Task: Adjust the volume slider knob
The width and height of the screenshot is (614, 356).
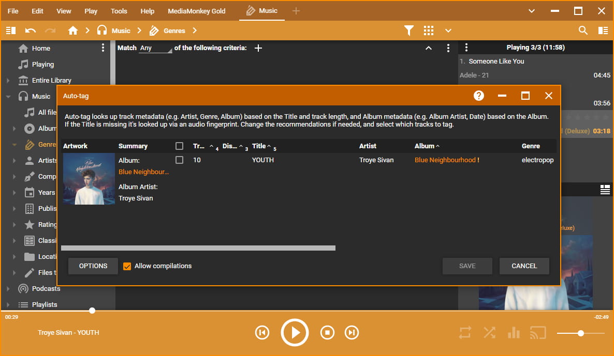Action: click(581, 333)
